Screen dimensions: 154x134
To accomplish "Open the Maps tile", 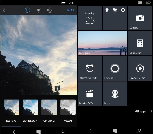I will tap(115, 94).
